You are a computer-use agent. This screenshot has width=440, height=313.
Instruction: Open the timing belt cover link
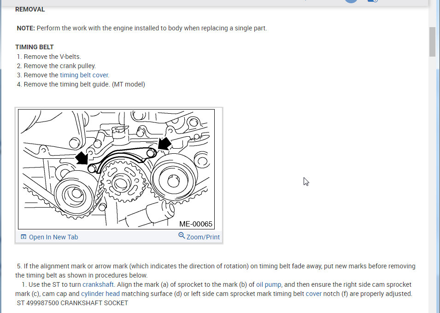[x=84, y=75]
